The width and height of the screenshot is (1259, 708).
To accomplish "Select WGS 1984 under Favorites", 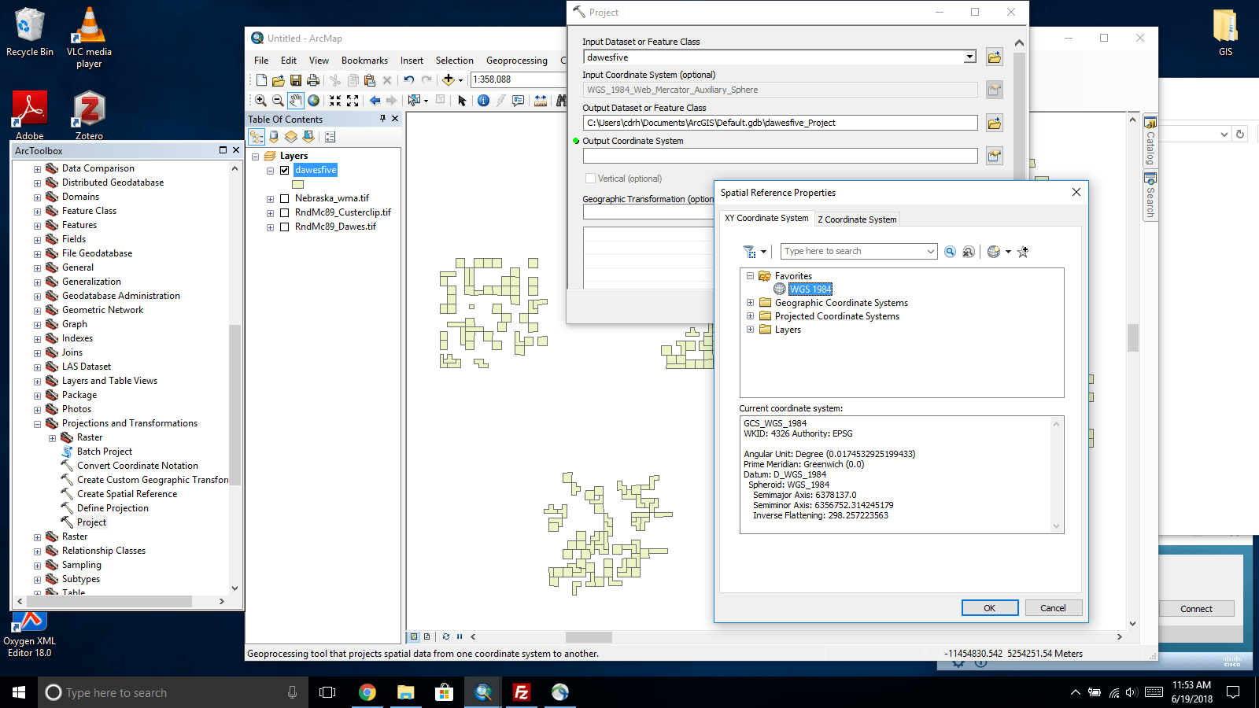I will 810,289.
